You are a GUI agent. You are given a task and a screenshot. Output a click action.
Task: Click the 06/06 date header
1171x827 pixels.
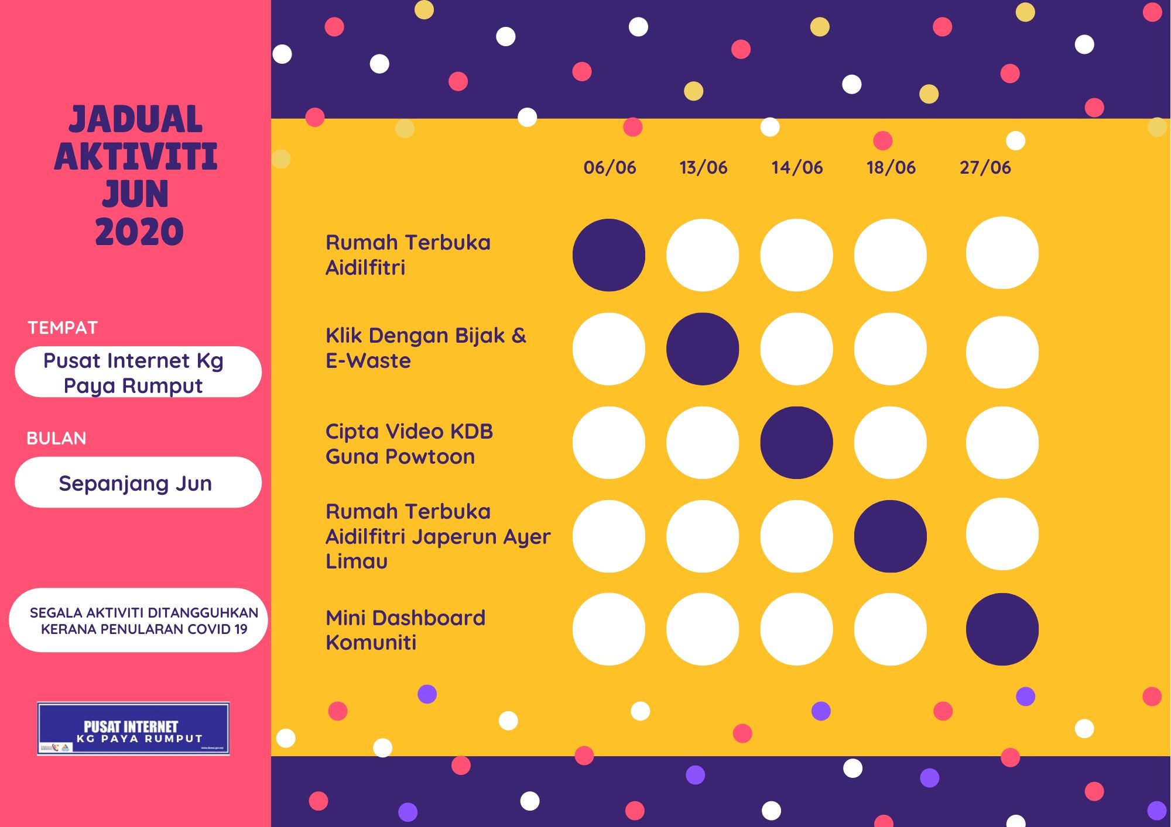(x=610, y=168)
